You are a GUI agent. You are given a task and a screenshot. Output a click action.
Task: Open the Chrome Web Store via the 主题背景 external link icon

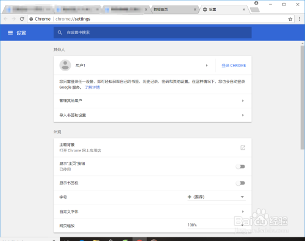243,147
